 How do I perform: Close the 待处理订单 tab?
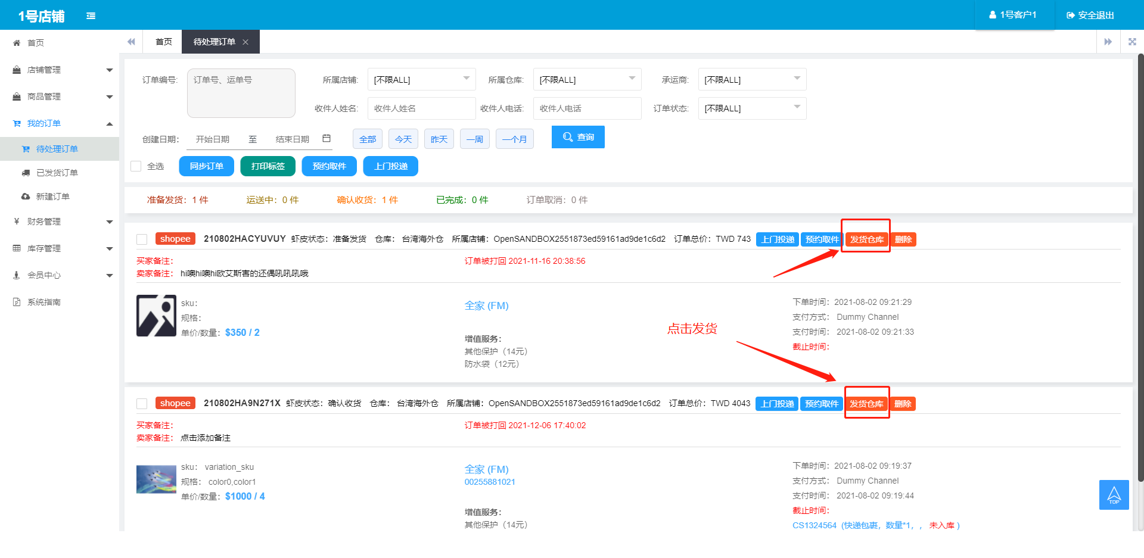click(x=245, y=42)
